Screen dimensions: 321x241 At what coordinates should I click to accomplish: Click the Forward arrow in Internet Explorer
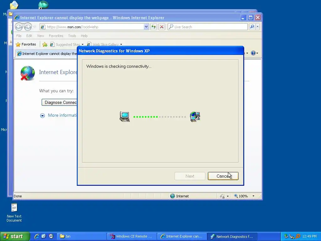(x=28, y=27)
